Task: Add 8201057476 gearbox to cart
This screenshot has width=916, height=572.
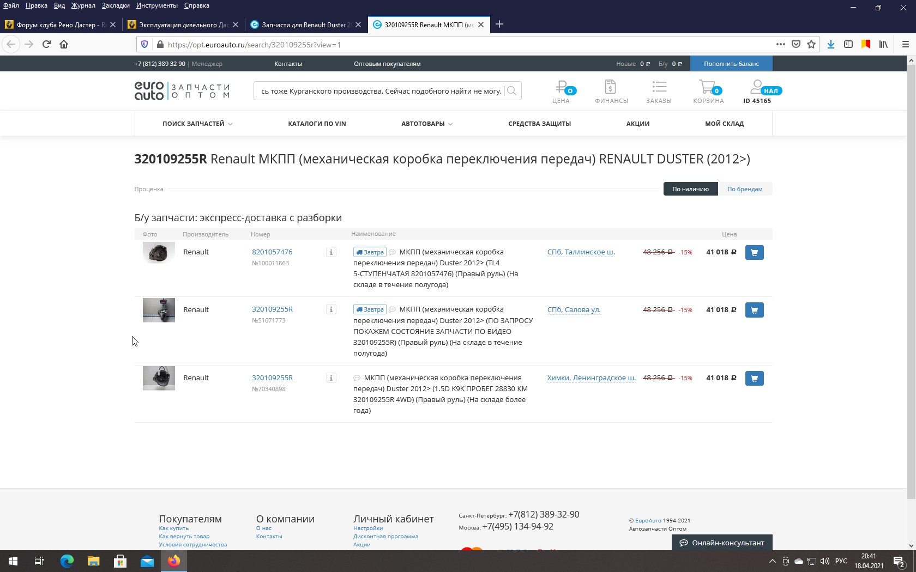Action: (x=755, y=252)
